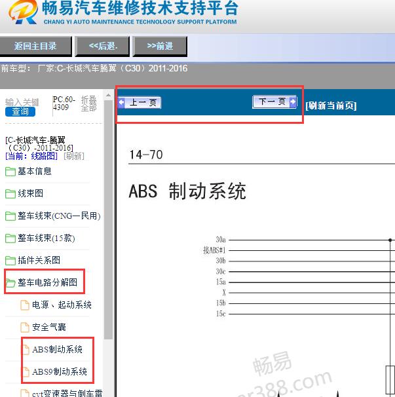Go forward with >>前进 button

tap(160, 46)
